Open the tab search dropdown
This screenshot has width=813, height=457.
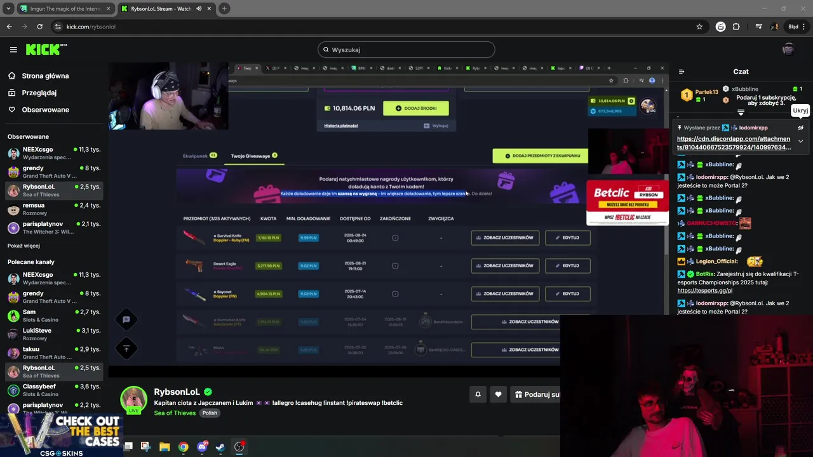(8, 9)
